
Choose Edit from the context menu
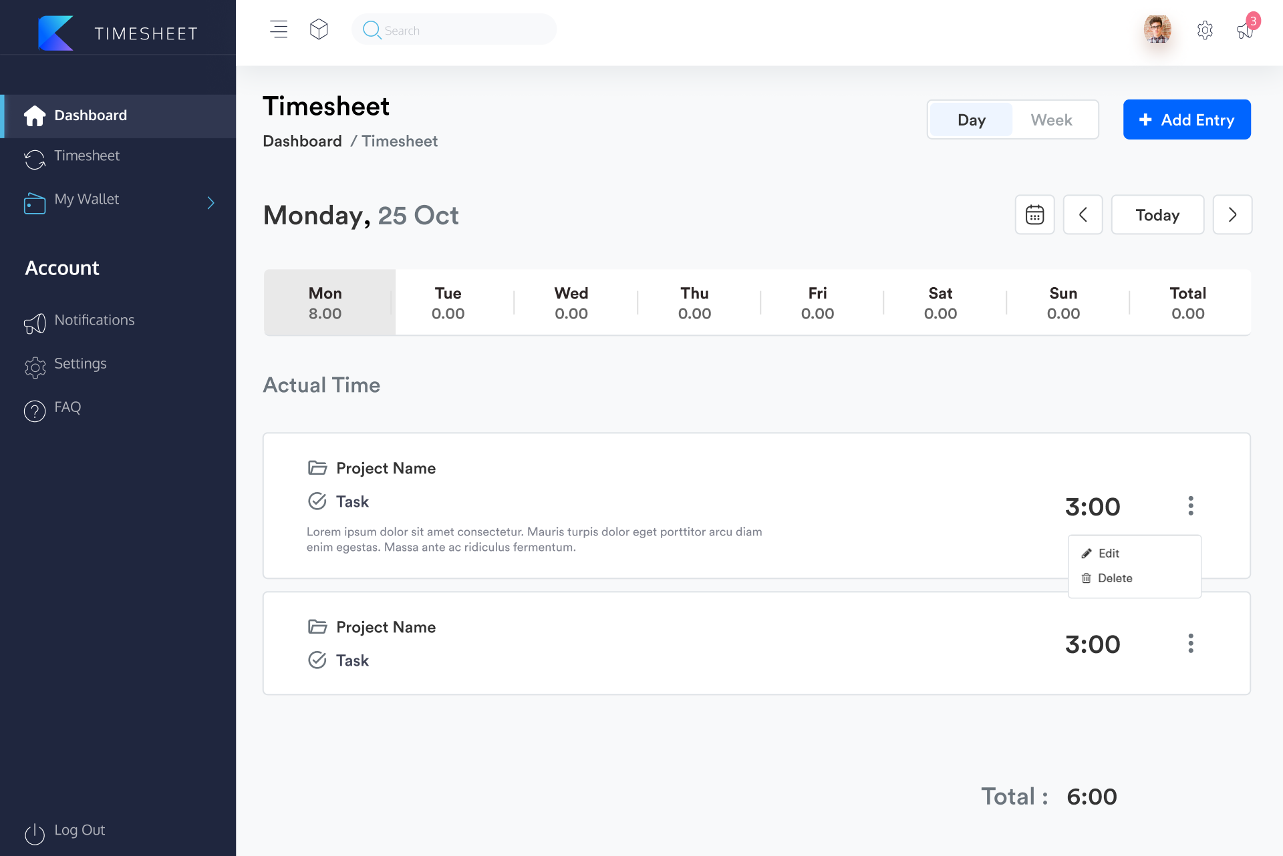[x=1108, y=553]
